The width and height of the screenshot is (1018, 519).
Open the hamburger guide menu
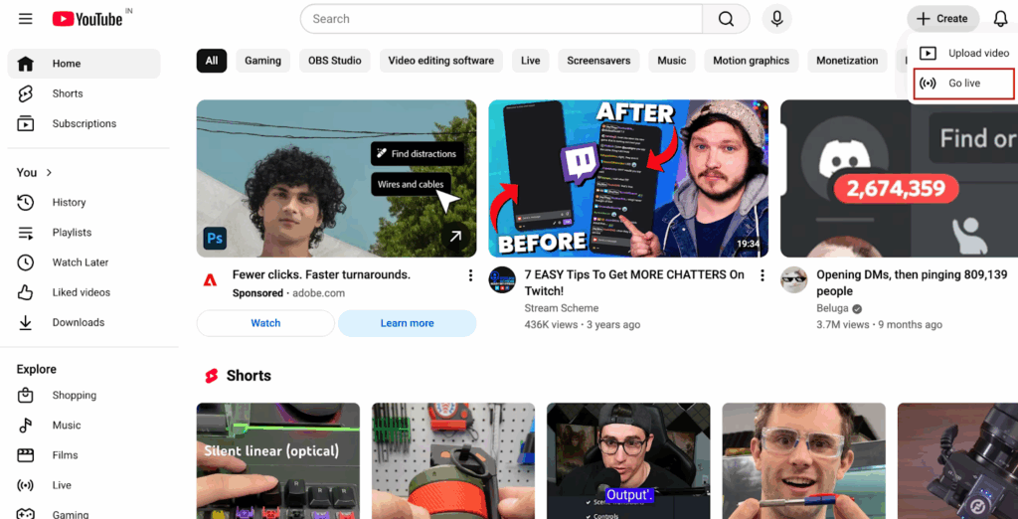(26, 19)
